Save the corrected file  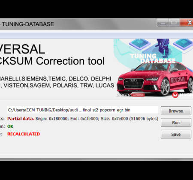(176, 134)
